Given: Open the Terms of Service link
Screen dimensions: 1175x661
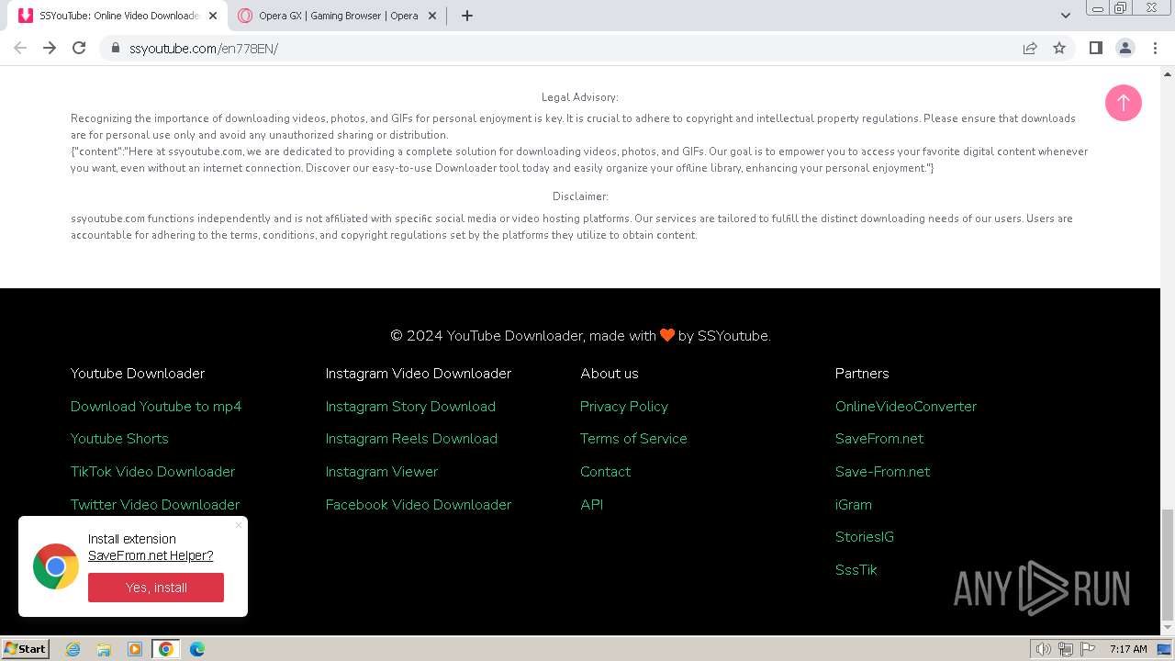Looking at the screenshot, I should pos(633,439).
